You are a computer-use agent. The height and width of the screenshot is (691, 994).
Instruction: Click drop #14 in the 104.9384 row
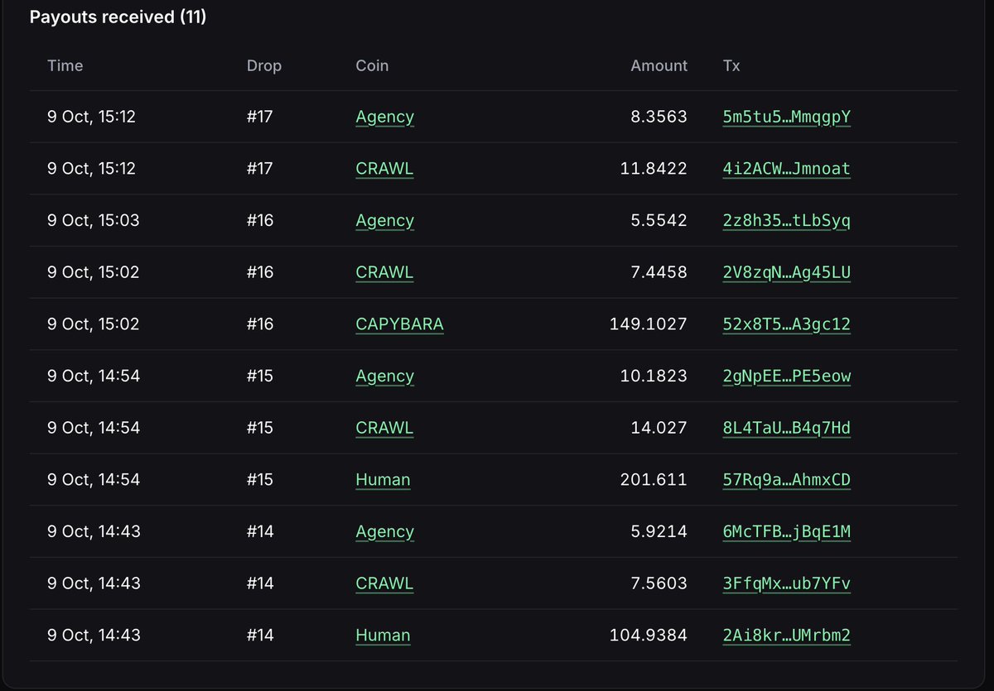coord(260,636)
